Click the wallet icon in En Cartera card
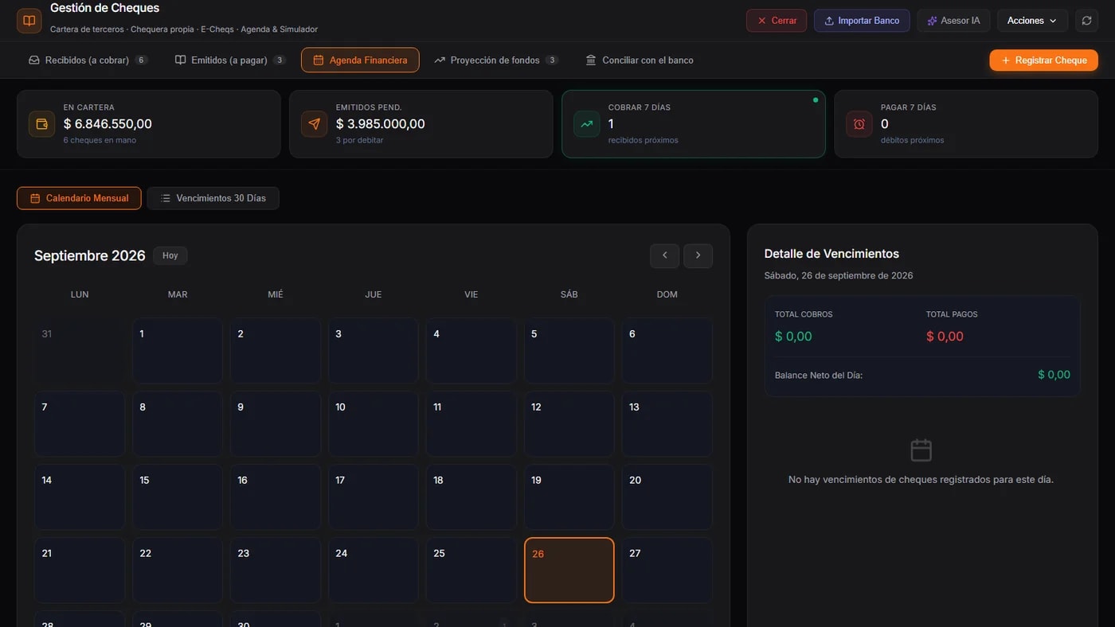Viewport: 1115px width, 627px height. click(x=41, y=124)
